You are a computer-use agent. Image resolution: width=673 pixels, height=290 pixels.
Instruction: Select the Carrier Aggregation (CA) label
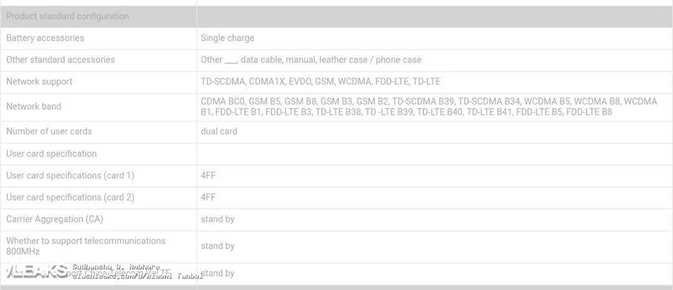pyautogui.click(x=55, y=219)
